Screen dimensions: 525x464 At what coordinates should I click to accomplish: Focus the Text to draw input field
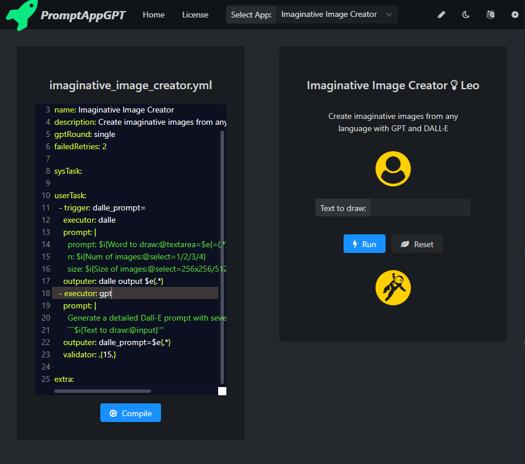pos(420,208)
